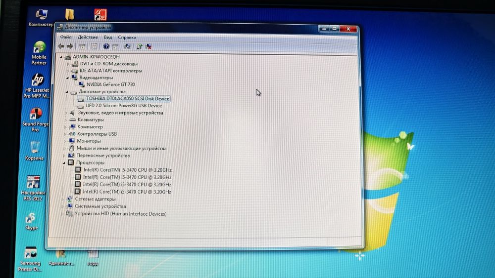Select the Компьютер category in the tree
Screen dimensions: 495x278
click(x=90, y=127)
